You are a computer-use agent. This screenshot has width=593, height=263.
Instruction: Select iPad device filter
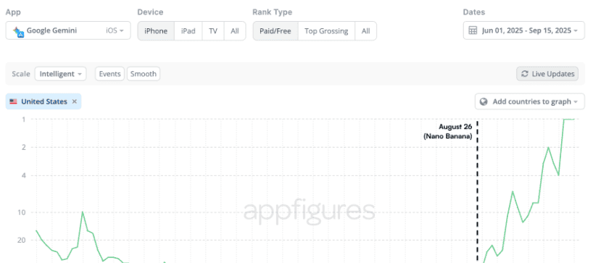[x=188, y=31]
